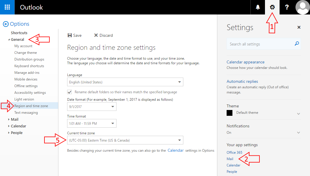Viewport: 310px width, 176px height.
Task: Click the back arrow beside Options
Action: point(6,24)
